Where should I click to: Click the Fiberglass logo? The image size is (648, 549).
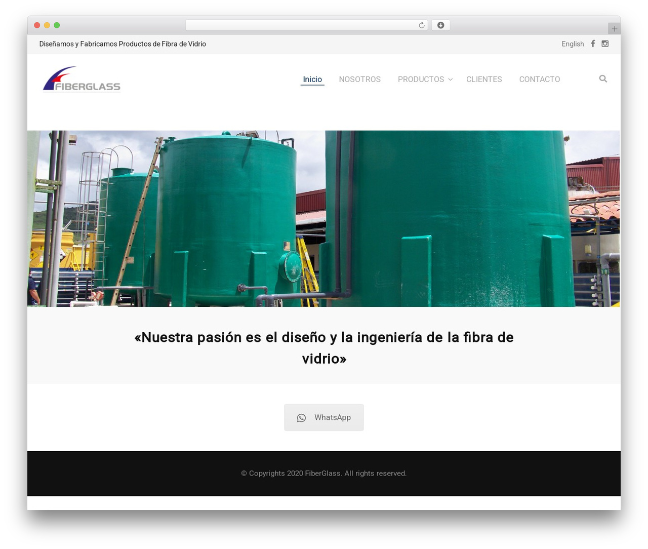(x=82, y=79)
